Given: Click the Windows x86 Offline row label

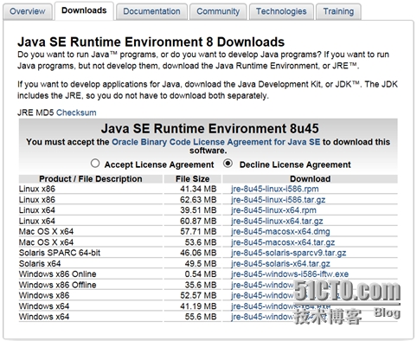Looking at the screenshot, I should pos(57,285).
